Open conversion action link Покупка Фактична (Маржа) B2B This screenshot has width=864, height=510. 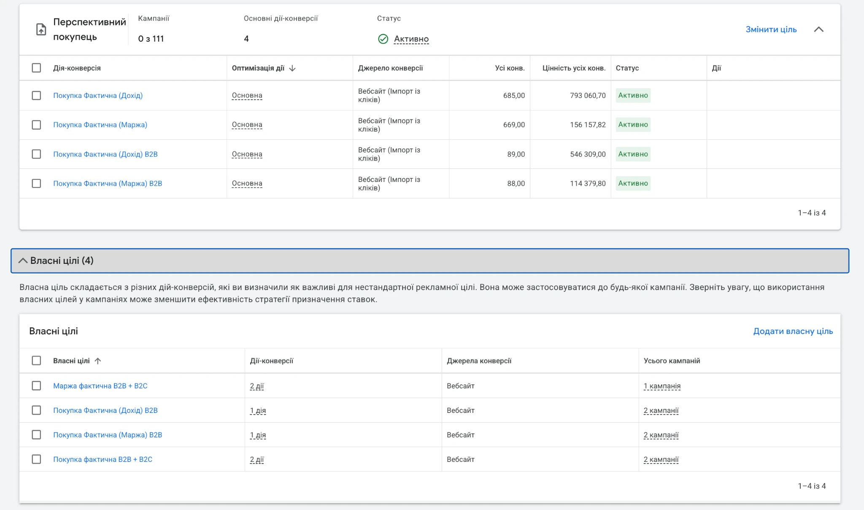click(x=108, y=183)
